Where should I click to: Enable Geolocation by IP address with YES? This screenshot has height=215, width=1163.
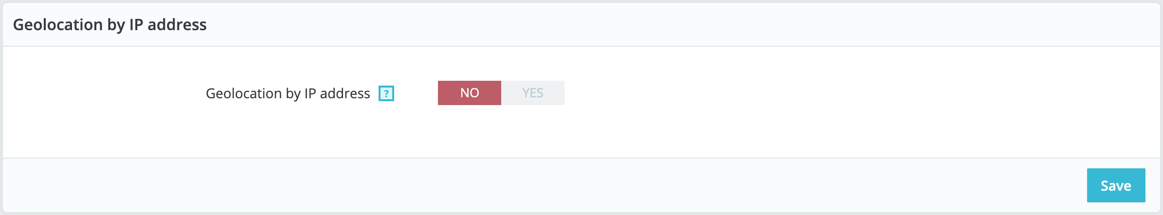532,93
